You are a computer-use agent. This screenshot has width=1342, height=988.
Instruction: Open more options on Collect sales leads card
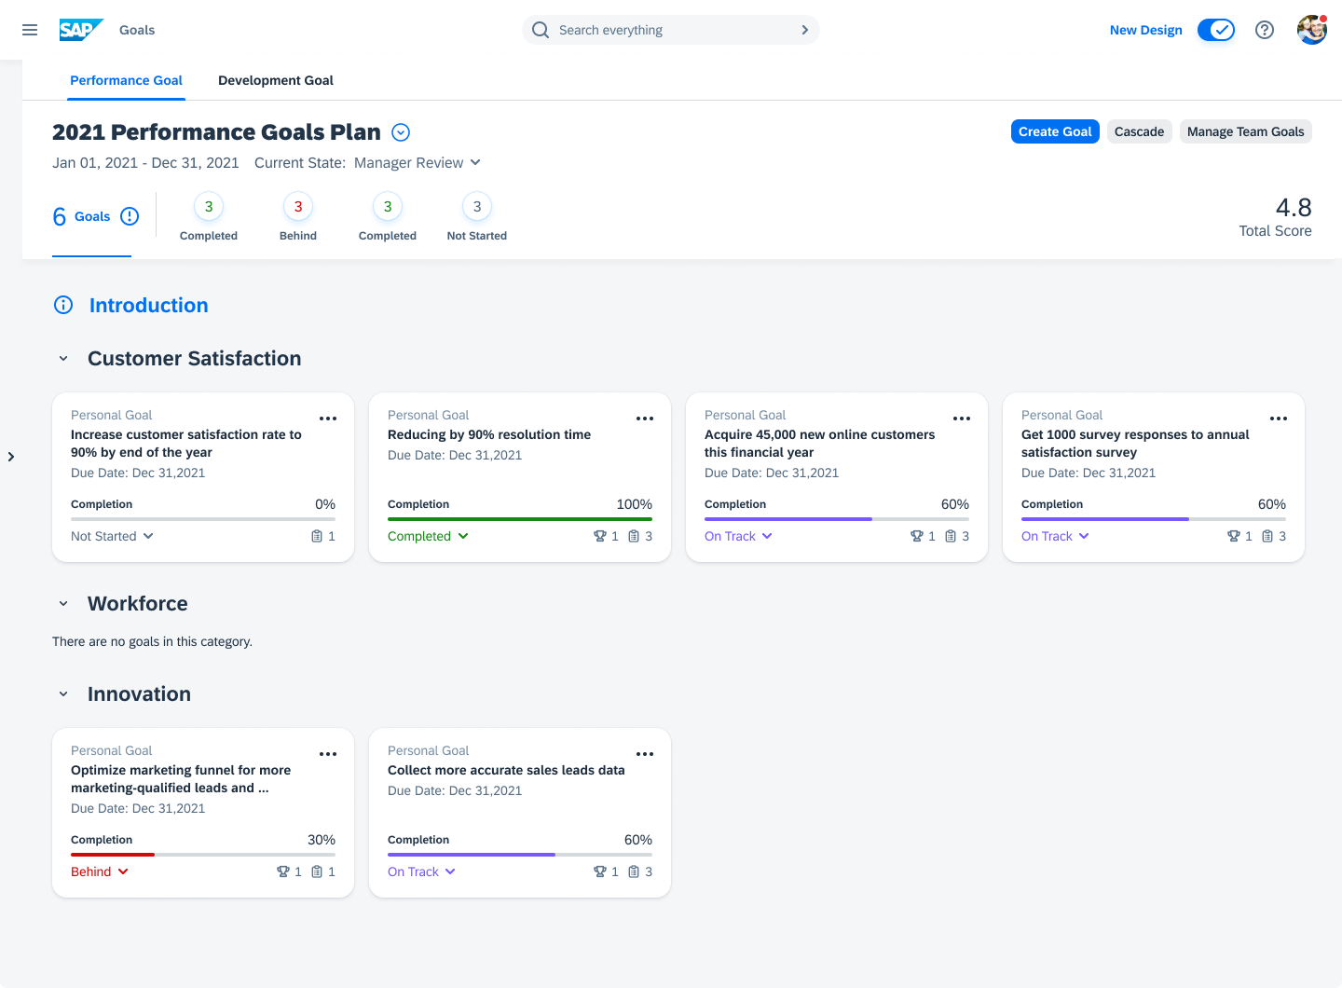click(x=645, y=754)
